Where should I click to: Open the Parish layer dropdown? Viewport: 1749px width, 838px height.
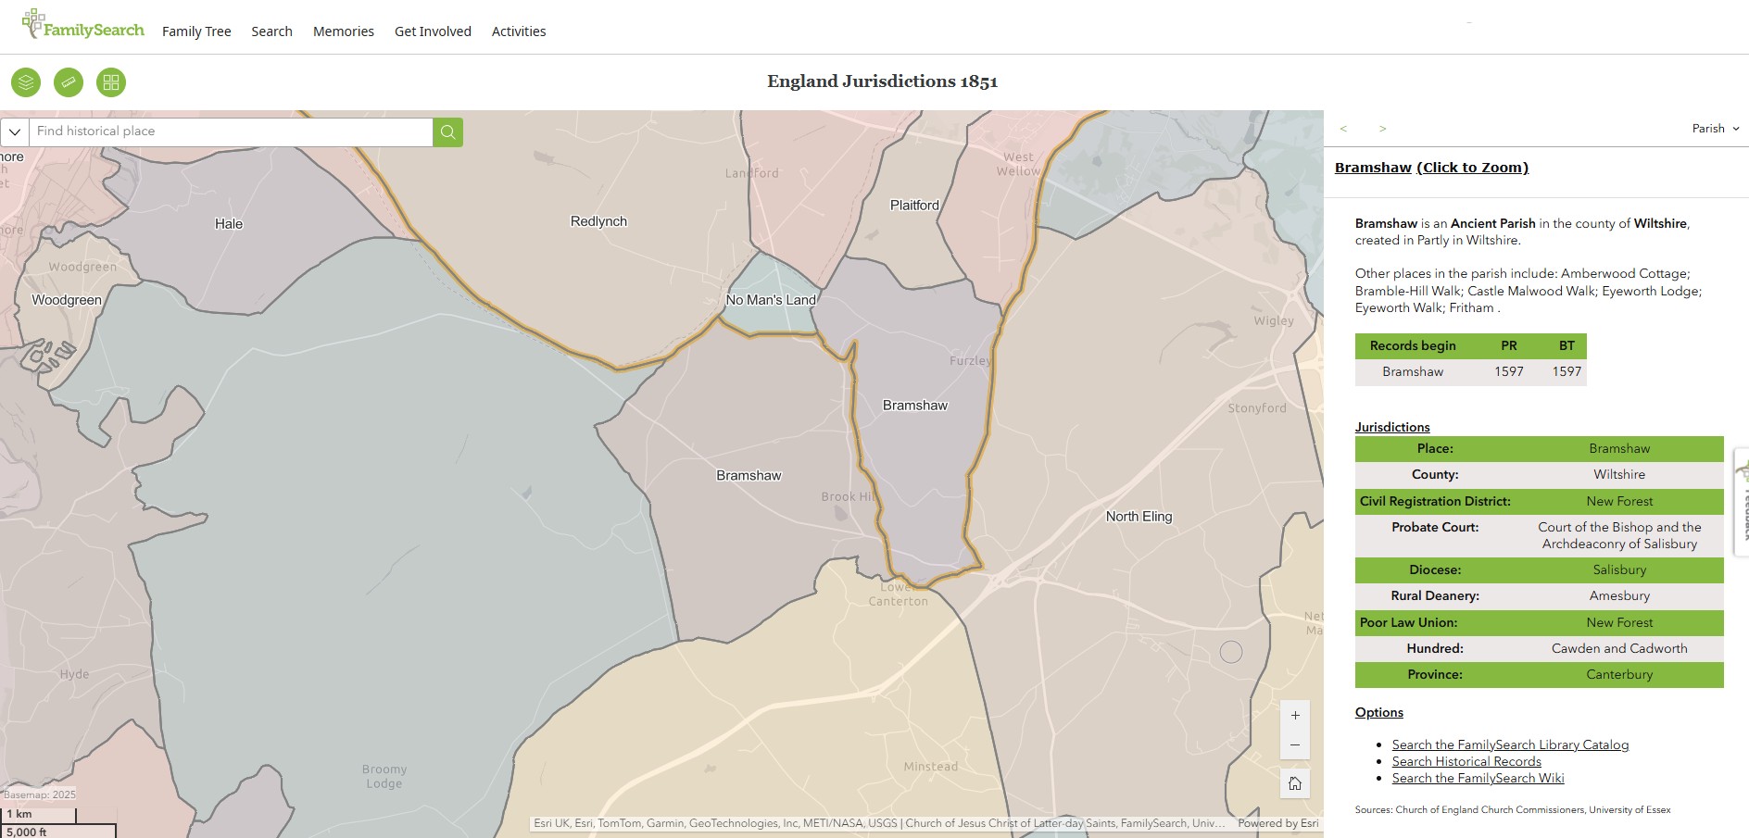tap(1715, 129)
